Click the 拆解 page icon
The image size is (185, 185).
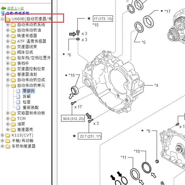coord(18,96)
